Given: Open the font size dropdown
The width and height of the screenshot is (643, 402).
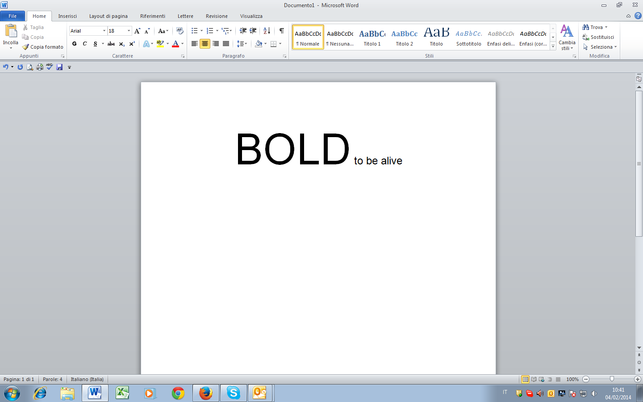Looking at the screenshot, I should [129, 31].
